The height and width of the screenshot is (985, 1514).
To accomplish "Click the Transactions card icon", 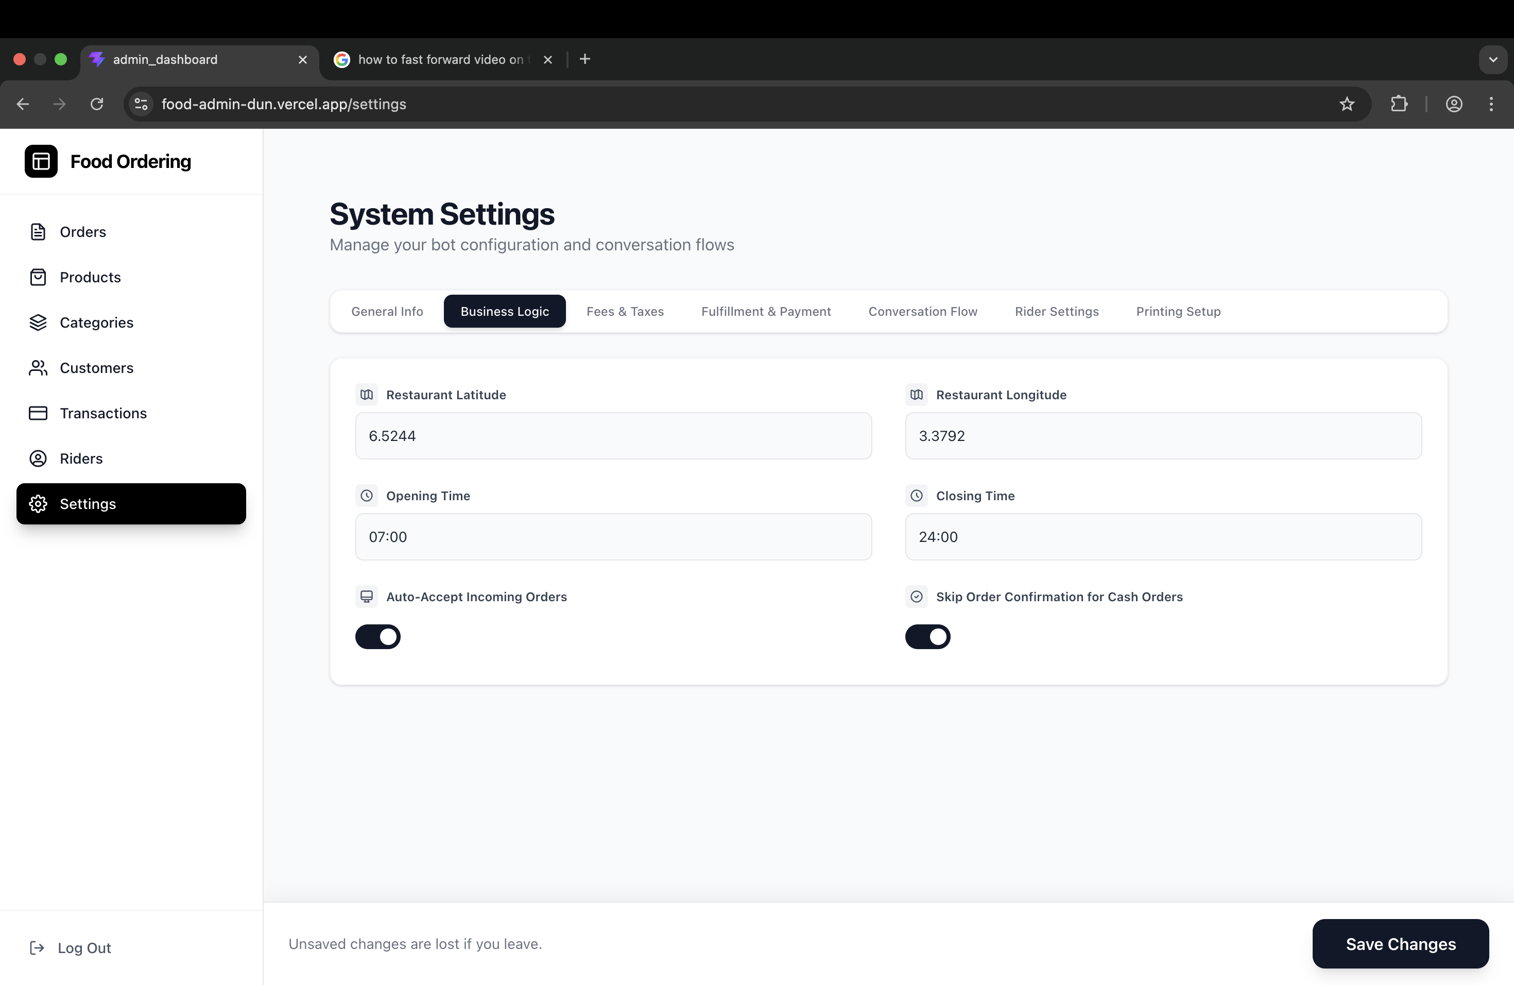I will pos(38,413).
